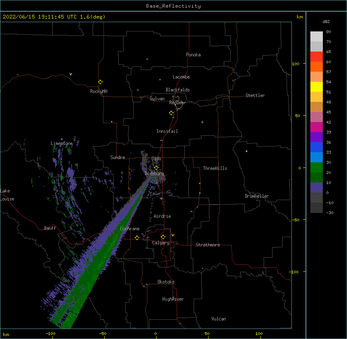Click the -30 value in the dBZ legend
Image resolution: width=347 pixels, height=339 pixels.
tap(330, 213)
